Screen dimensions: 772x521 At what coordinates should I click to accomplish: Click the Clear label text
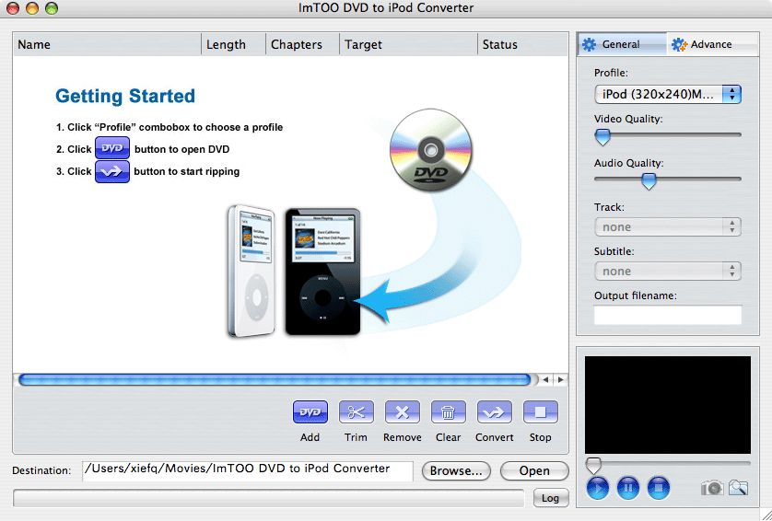click(x=448, y=437)
